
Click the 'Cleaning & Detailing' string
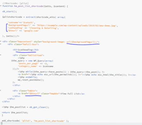point(43,28)
